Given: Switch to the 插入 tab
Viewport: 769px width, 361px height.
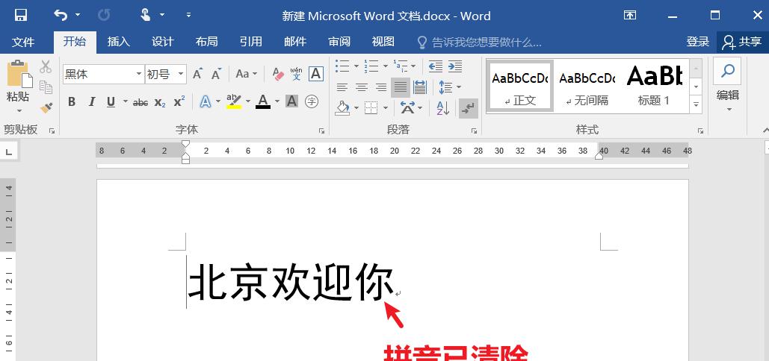Looking at the screenshot, I should (x=119, y=42).
